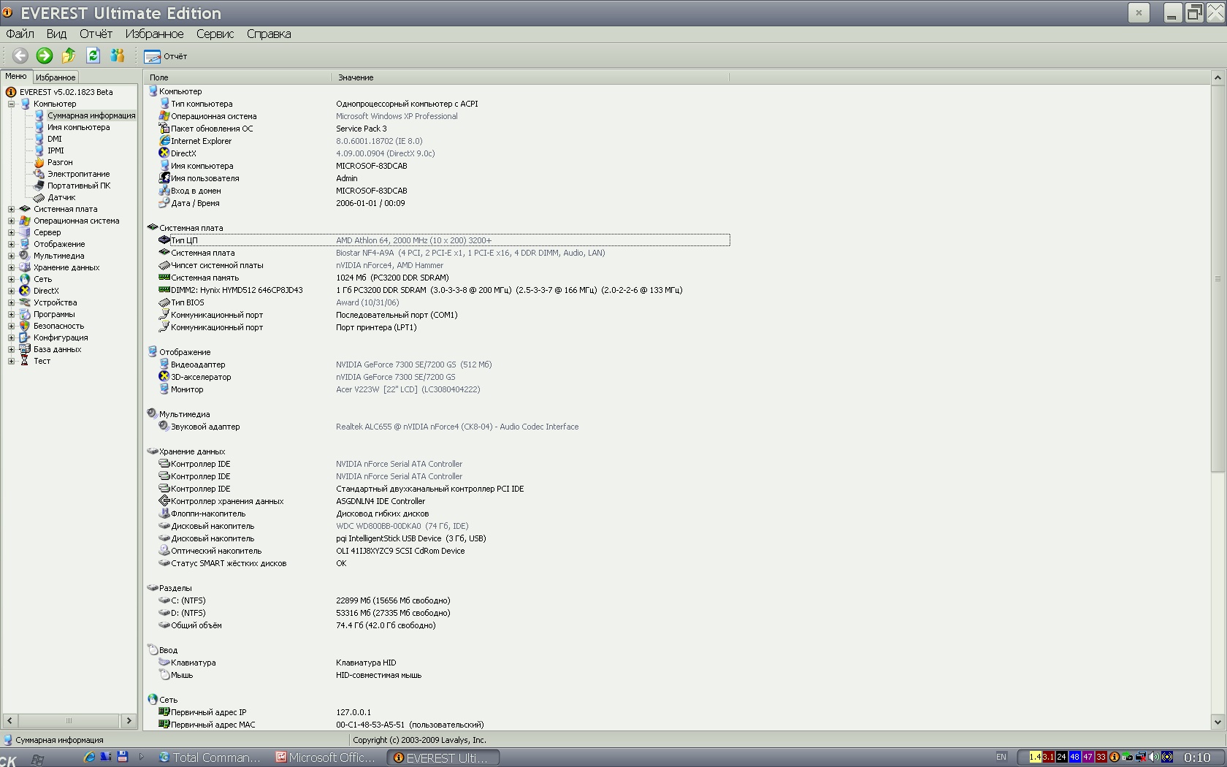
Task: Click the green Forward navigation arrow
Action: 45,56
